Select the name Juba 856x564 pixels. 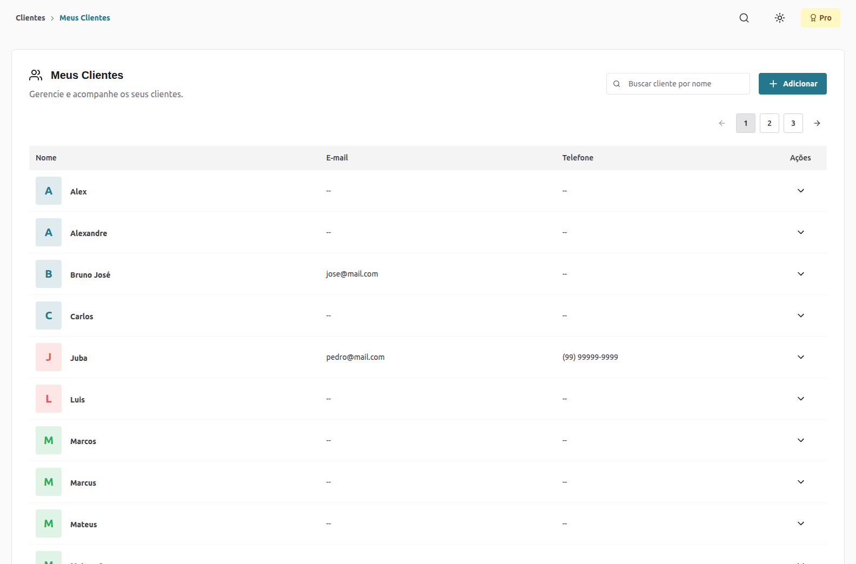[79, 358]
